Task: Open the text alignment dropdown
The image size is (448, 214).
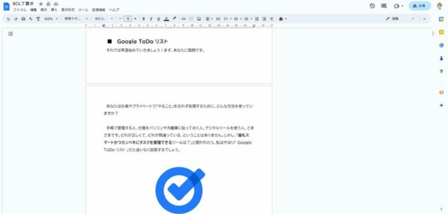Action: click(210, 19)
